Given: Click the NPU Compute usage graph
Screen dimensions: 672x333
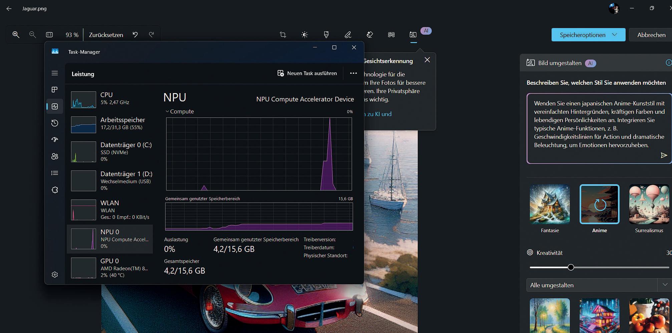Looking at the screenshot, I should pos(259,154).
